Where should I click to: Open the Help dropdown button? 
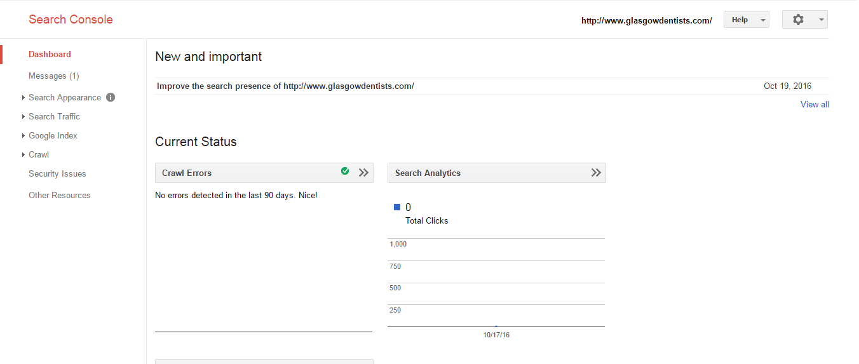(x=747, y=20)
